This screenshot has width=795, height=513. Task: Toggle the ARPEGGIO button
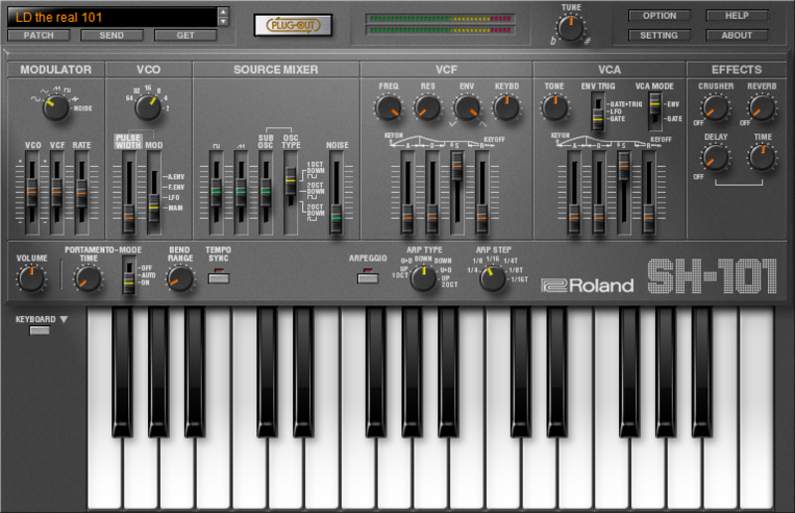[x=368, y=277]
